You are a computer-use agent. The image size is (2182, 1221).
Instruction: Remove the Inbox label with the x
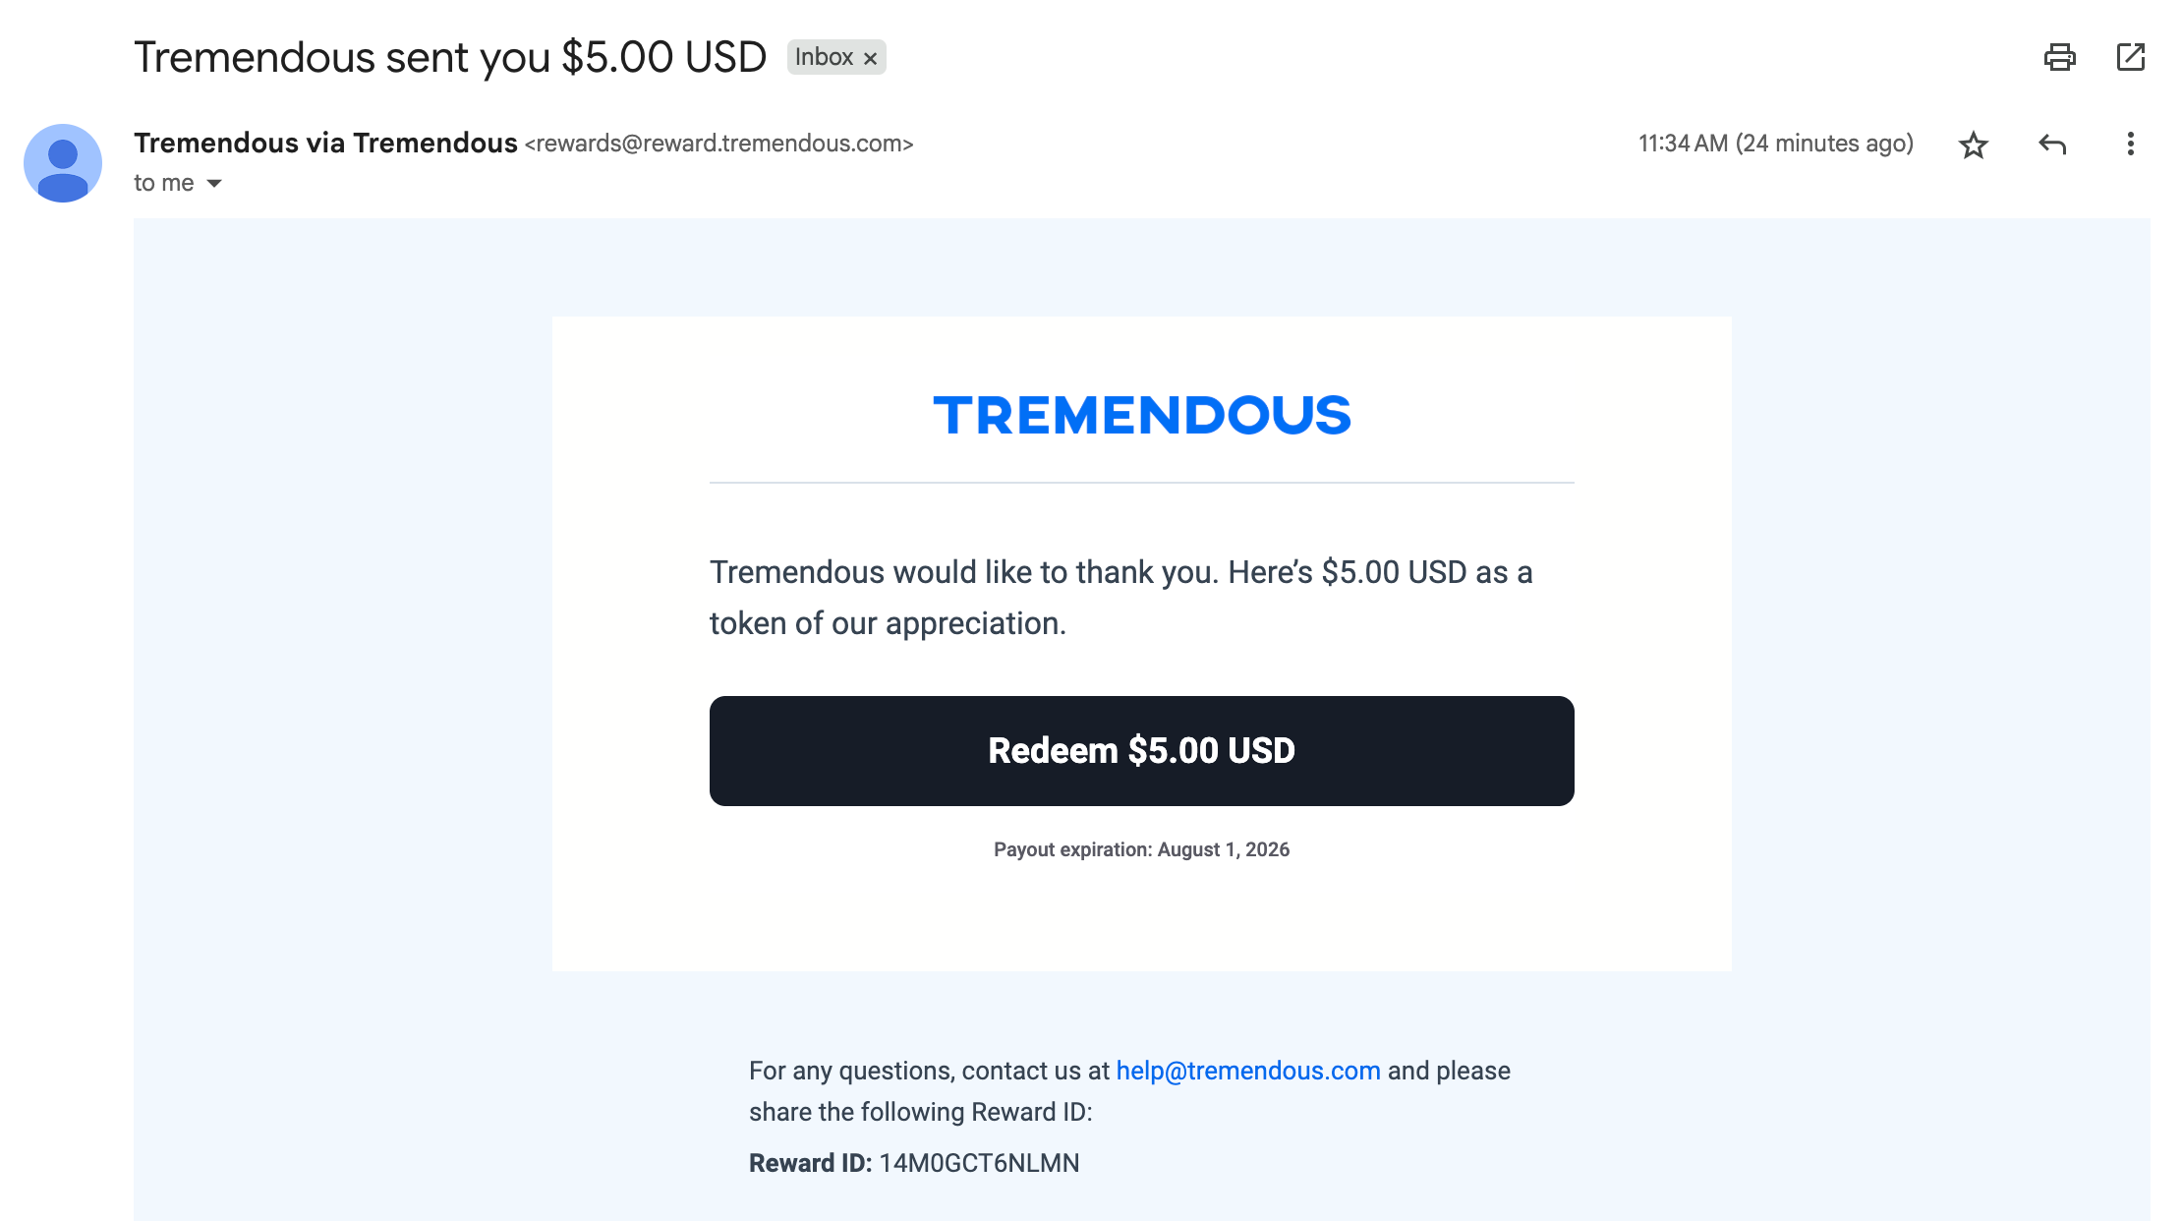870,58
